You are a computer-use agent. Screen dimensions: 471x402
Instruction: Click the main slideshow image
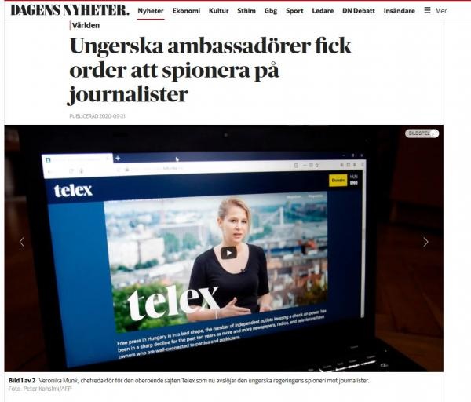[224, 248]
